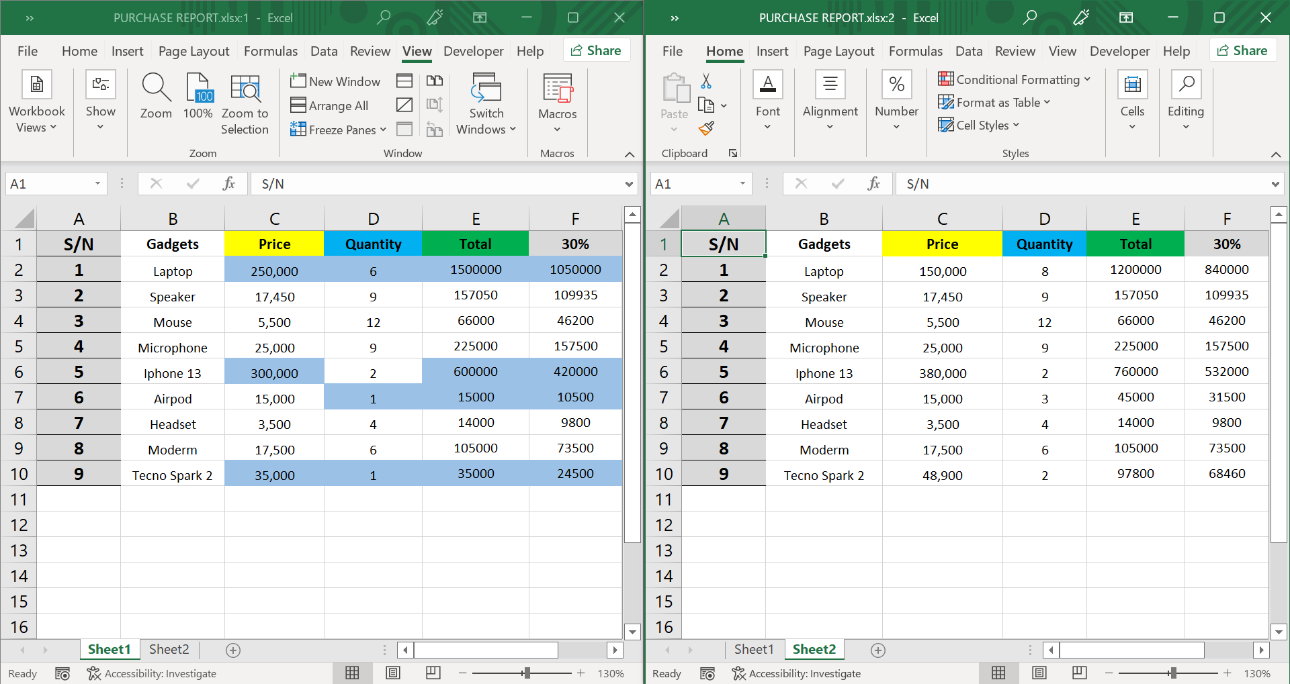The width and height of the screenshot is (1290, 684).
Task: Reset zoom with the 100% button
Action: (198, 102)
